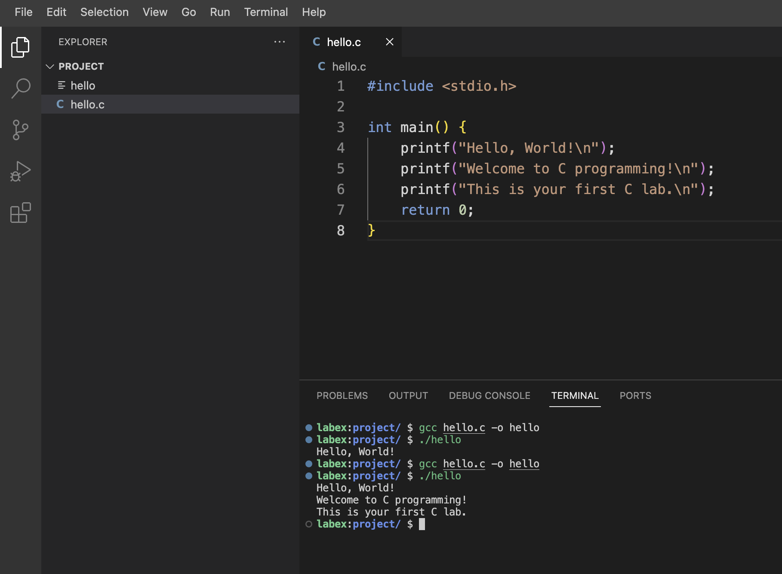Click the hello.c breadcrumb above the editor
Screen dimensions: 782x574
click(348, 67)
